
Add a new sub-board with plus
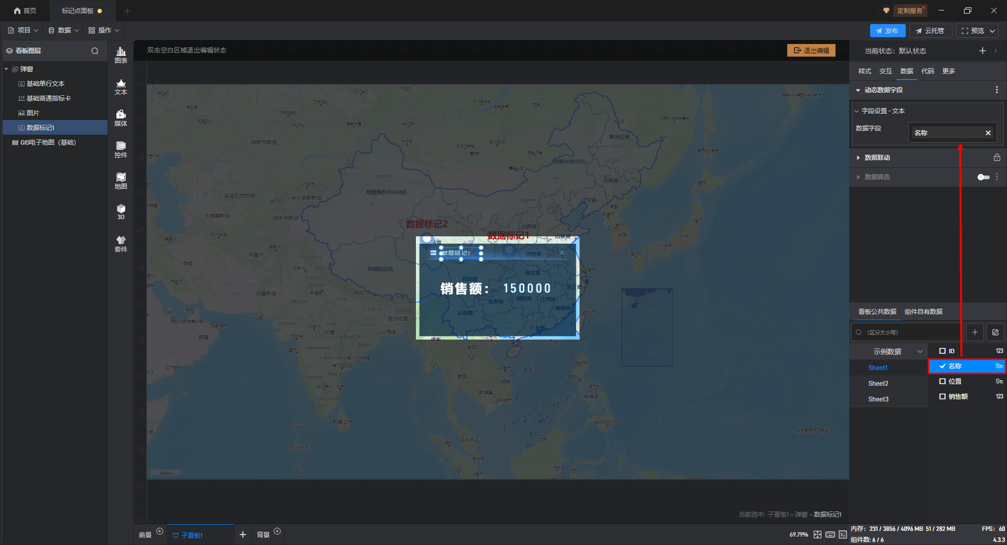(242, 535)
